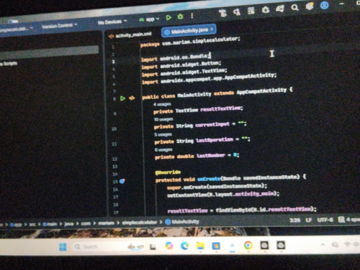Viewport: 360px width, 270px height.
Task: Click the MainActivity breadcrumb
Action: tap(182, 222)
